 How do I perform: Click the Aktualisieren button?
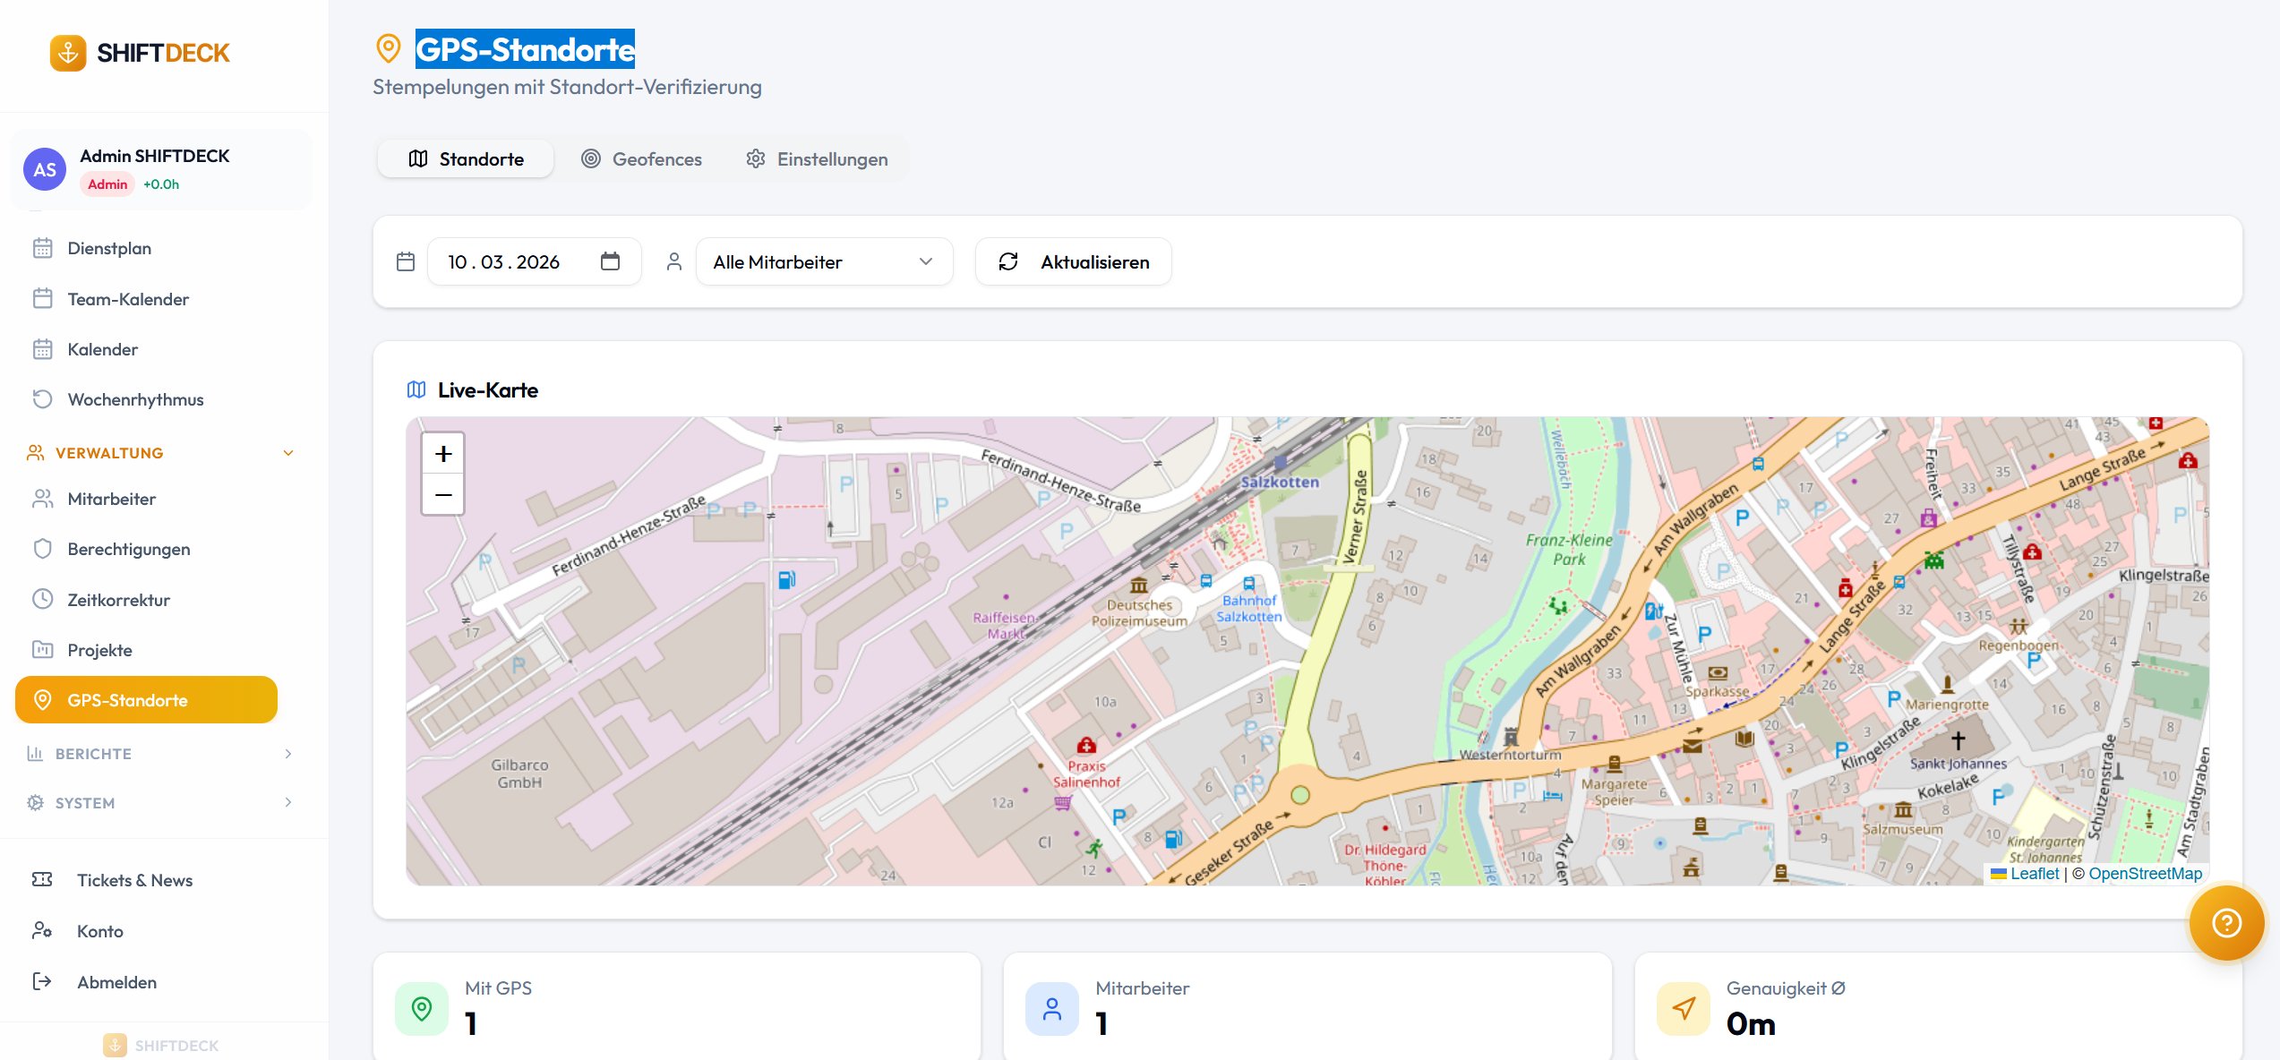pyautogui.click(x=1073, y=261)
